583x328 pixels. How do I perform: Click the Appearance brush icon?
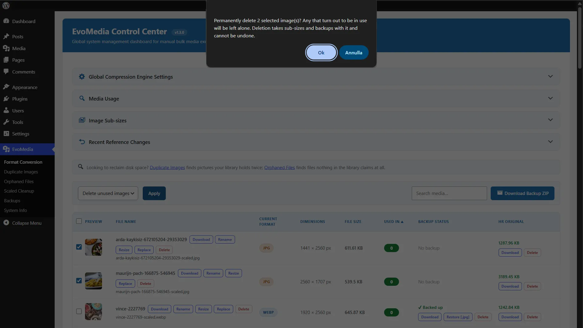[6, 87]
